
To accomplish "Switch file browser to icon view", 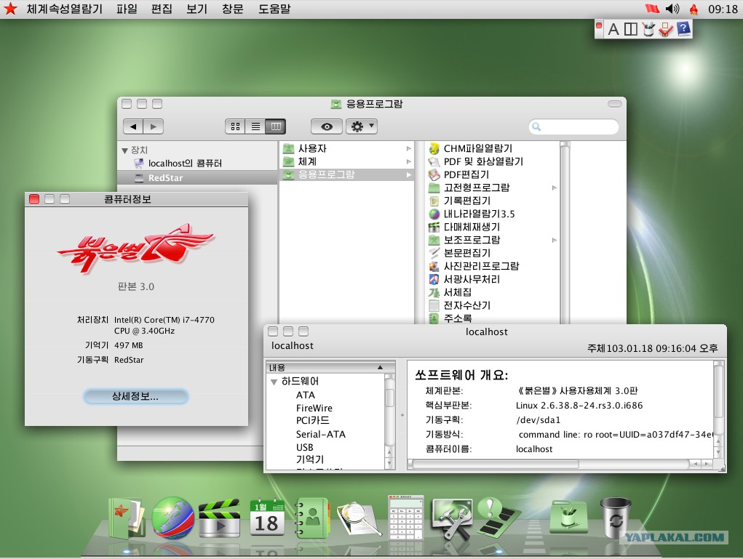I will (235, 126).
